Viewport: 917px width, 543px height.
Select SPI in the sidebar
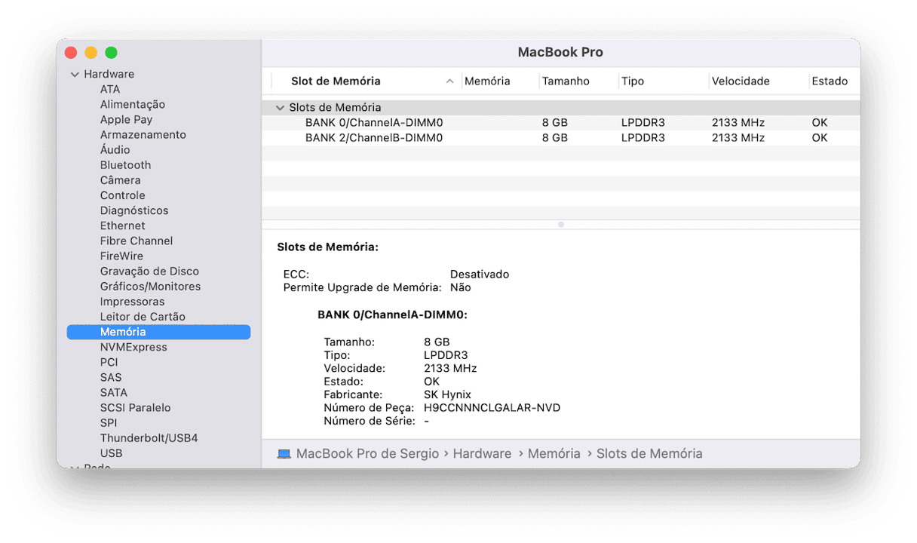tap(109, 422)
